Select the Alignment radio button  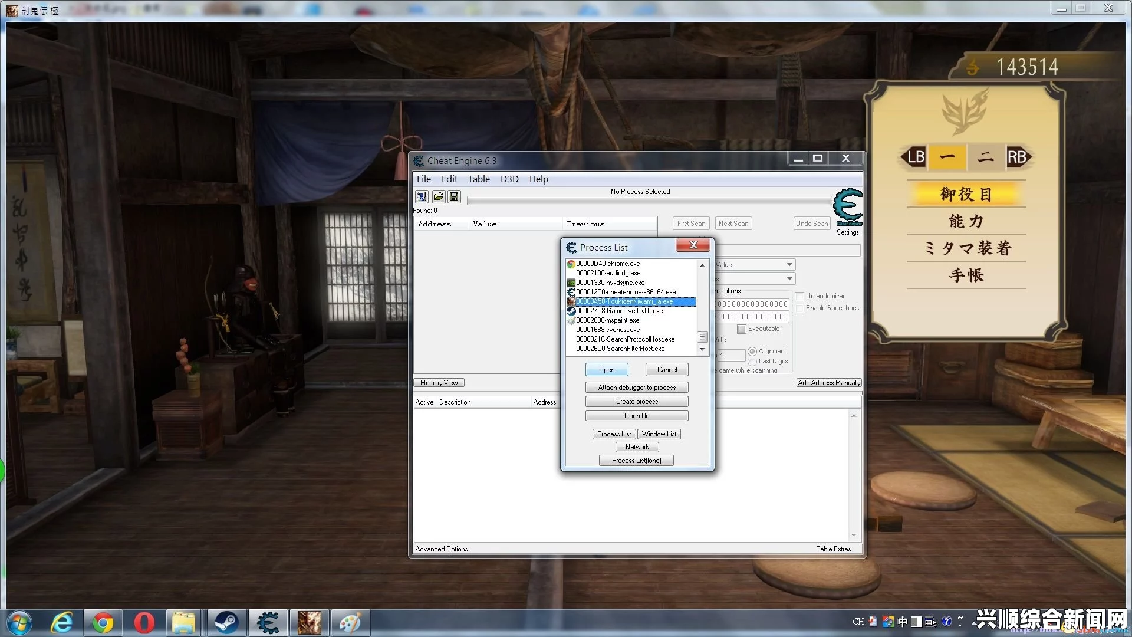click(x=752, y=352)
